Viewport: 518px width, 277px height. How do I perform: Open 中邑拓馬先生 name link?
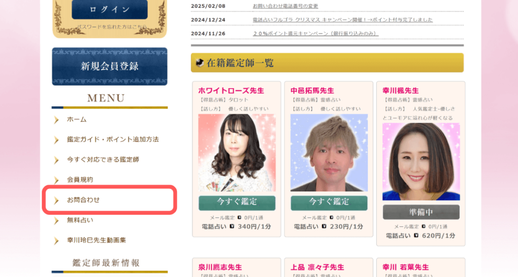[312, 90]
